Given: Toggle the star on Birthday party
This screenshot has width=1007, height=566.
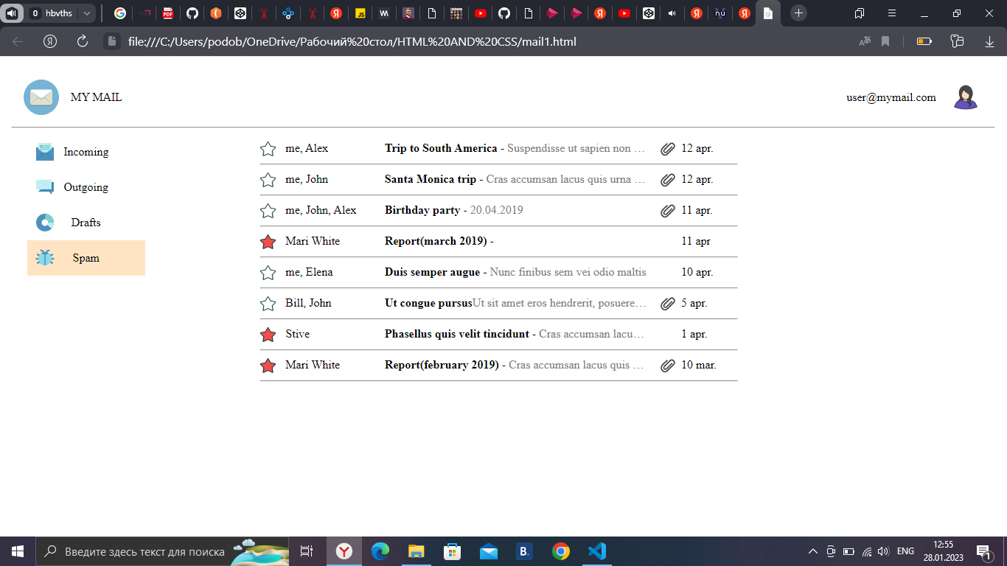Looking at the screenshot, I should (x=268, y=210).
